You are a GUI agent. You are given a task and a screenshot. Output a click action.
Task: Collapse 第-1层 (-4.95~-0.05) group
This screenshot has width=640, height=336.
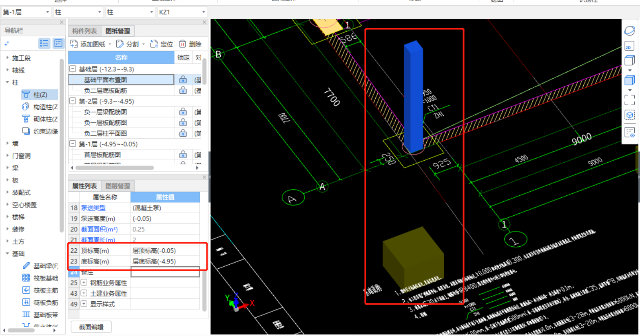click(x=73, y=144)
